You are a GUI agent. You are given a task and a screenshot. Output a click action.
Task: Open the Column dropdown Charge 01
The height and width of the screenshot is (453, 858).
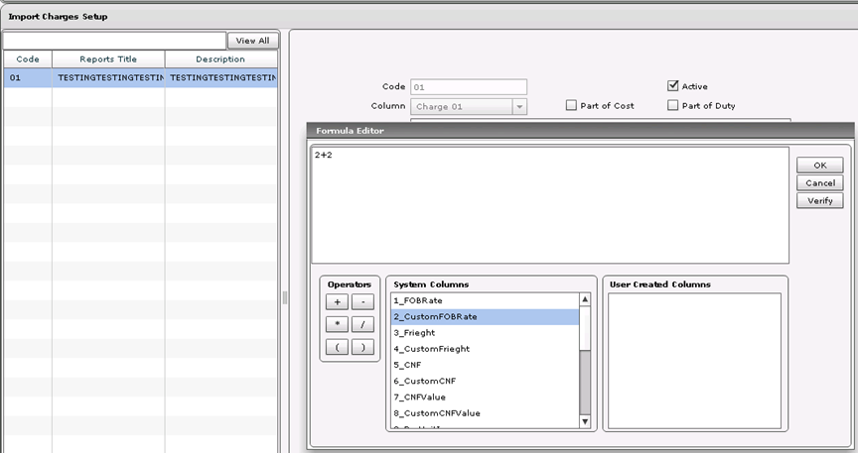point(469,106)
